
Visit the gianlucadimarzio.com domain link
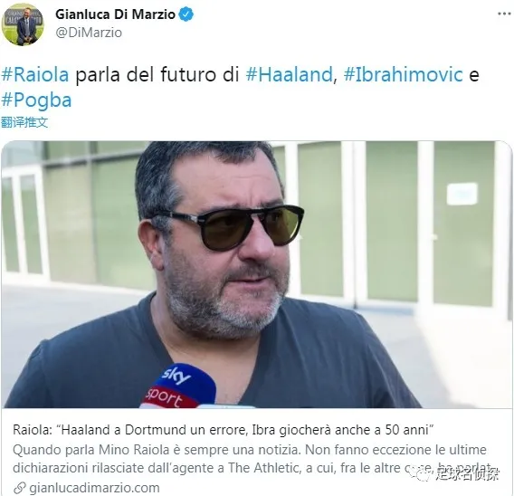94,488
